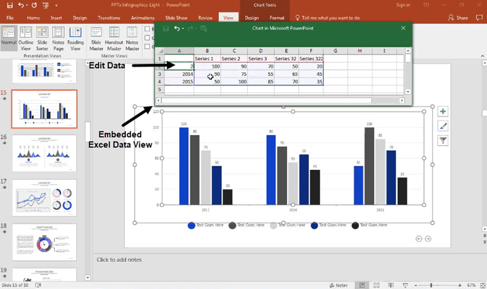The height and width of the screenshot is (289, 487).
Task: Click the Chart Elements plus button
Action: [x=443, y=111]
